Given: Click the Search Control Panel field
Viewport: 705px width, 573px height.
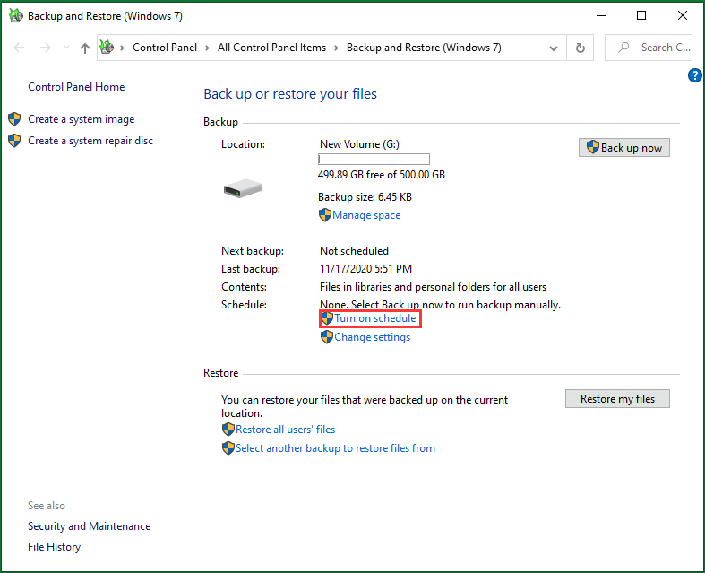Looking at the screenshot, I should (649, 48).
